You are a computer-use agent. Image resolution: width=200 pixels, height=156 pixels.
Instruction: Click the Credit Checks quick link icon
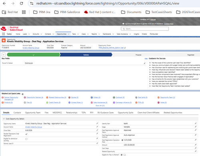tap(47, 103)
